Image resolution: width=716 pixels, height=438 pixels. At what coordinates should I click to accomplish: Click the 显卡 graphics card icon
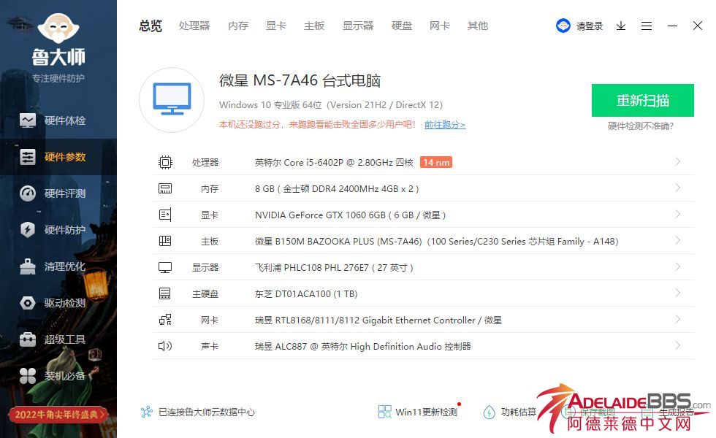pos(165,215)
